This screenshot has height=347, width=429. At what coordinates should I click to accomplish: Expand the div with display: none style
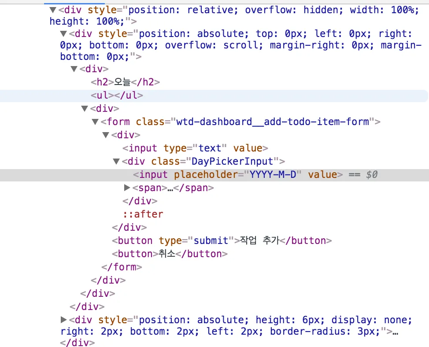(63, 319)
